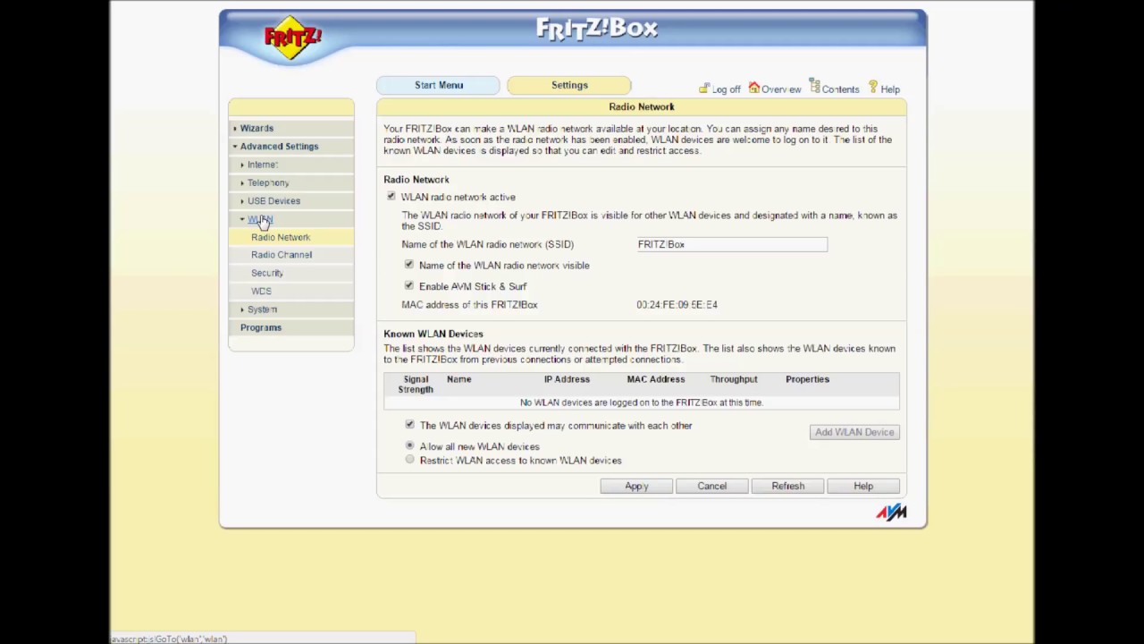Select Allow all new WLAN devices
This screenshot has height=644, width=1144.
pos(409,445)
